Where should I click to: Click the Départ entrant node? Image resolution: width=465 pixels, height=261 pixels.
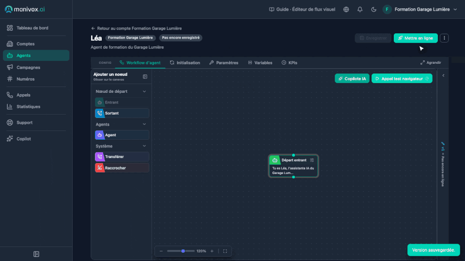[294, 166]
